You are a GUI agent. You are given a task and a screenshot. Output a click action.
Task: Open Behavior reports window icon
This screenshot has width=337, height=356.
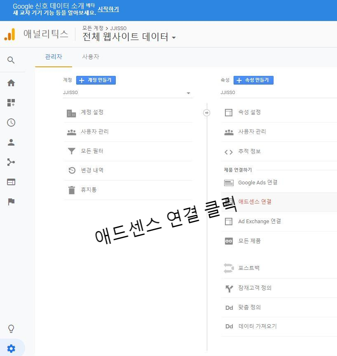pyautogui.click(x=11, y=182)
